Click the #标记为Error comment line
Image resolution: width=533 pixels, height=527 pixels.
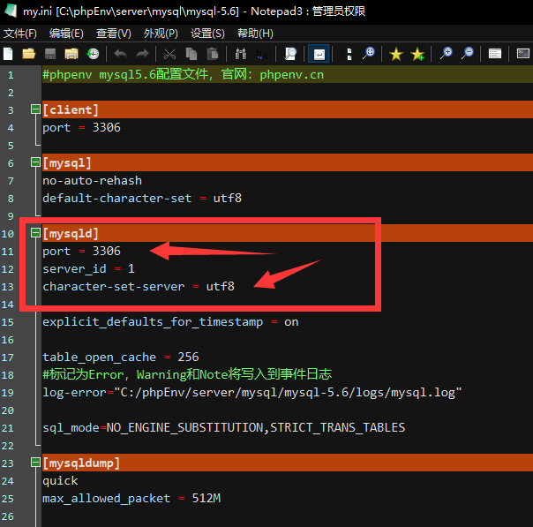click(187, 374)
